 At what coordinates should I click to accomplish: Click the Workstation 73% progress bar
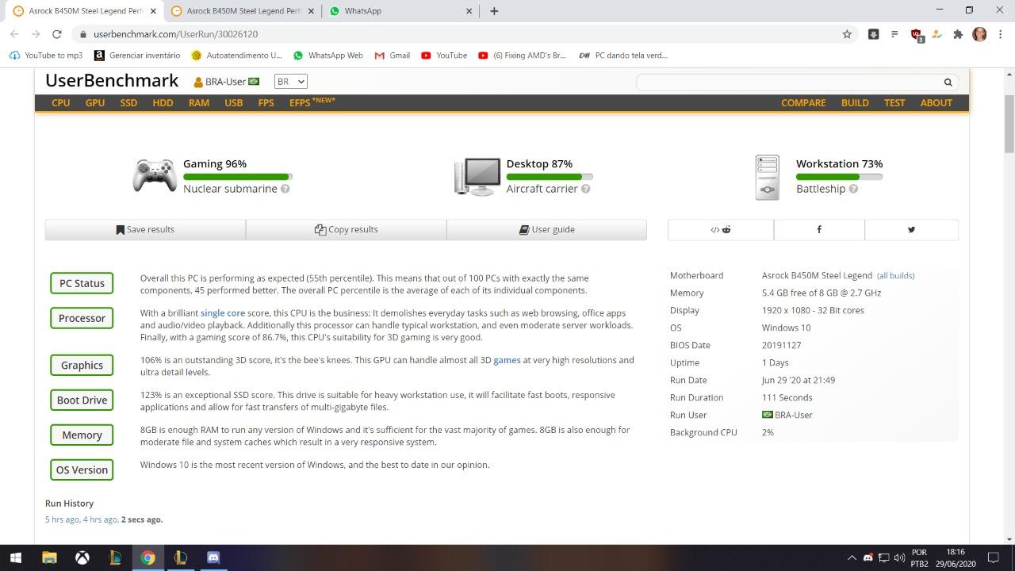839,177
